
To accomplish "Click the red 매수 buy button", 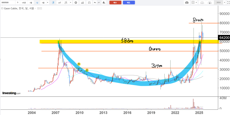I will 115,2.
